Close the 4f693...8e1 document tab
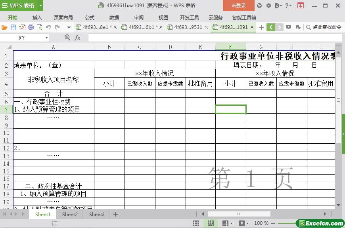The height and width of the screenshot is (228, 345). click(115, 27)
